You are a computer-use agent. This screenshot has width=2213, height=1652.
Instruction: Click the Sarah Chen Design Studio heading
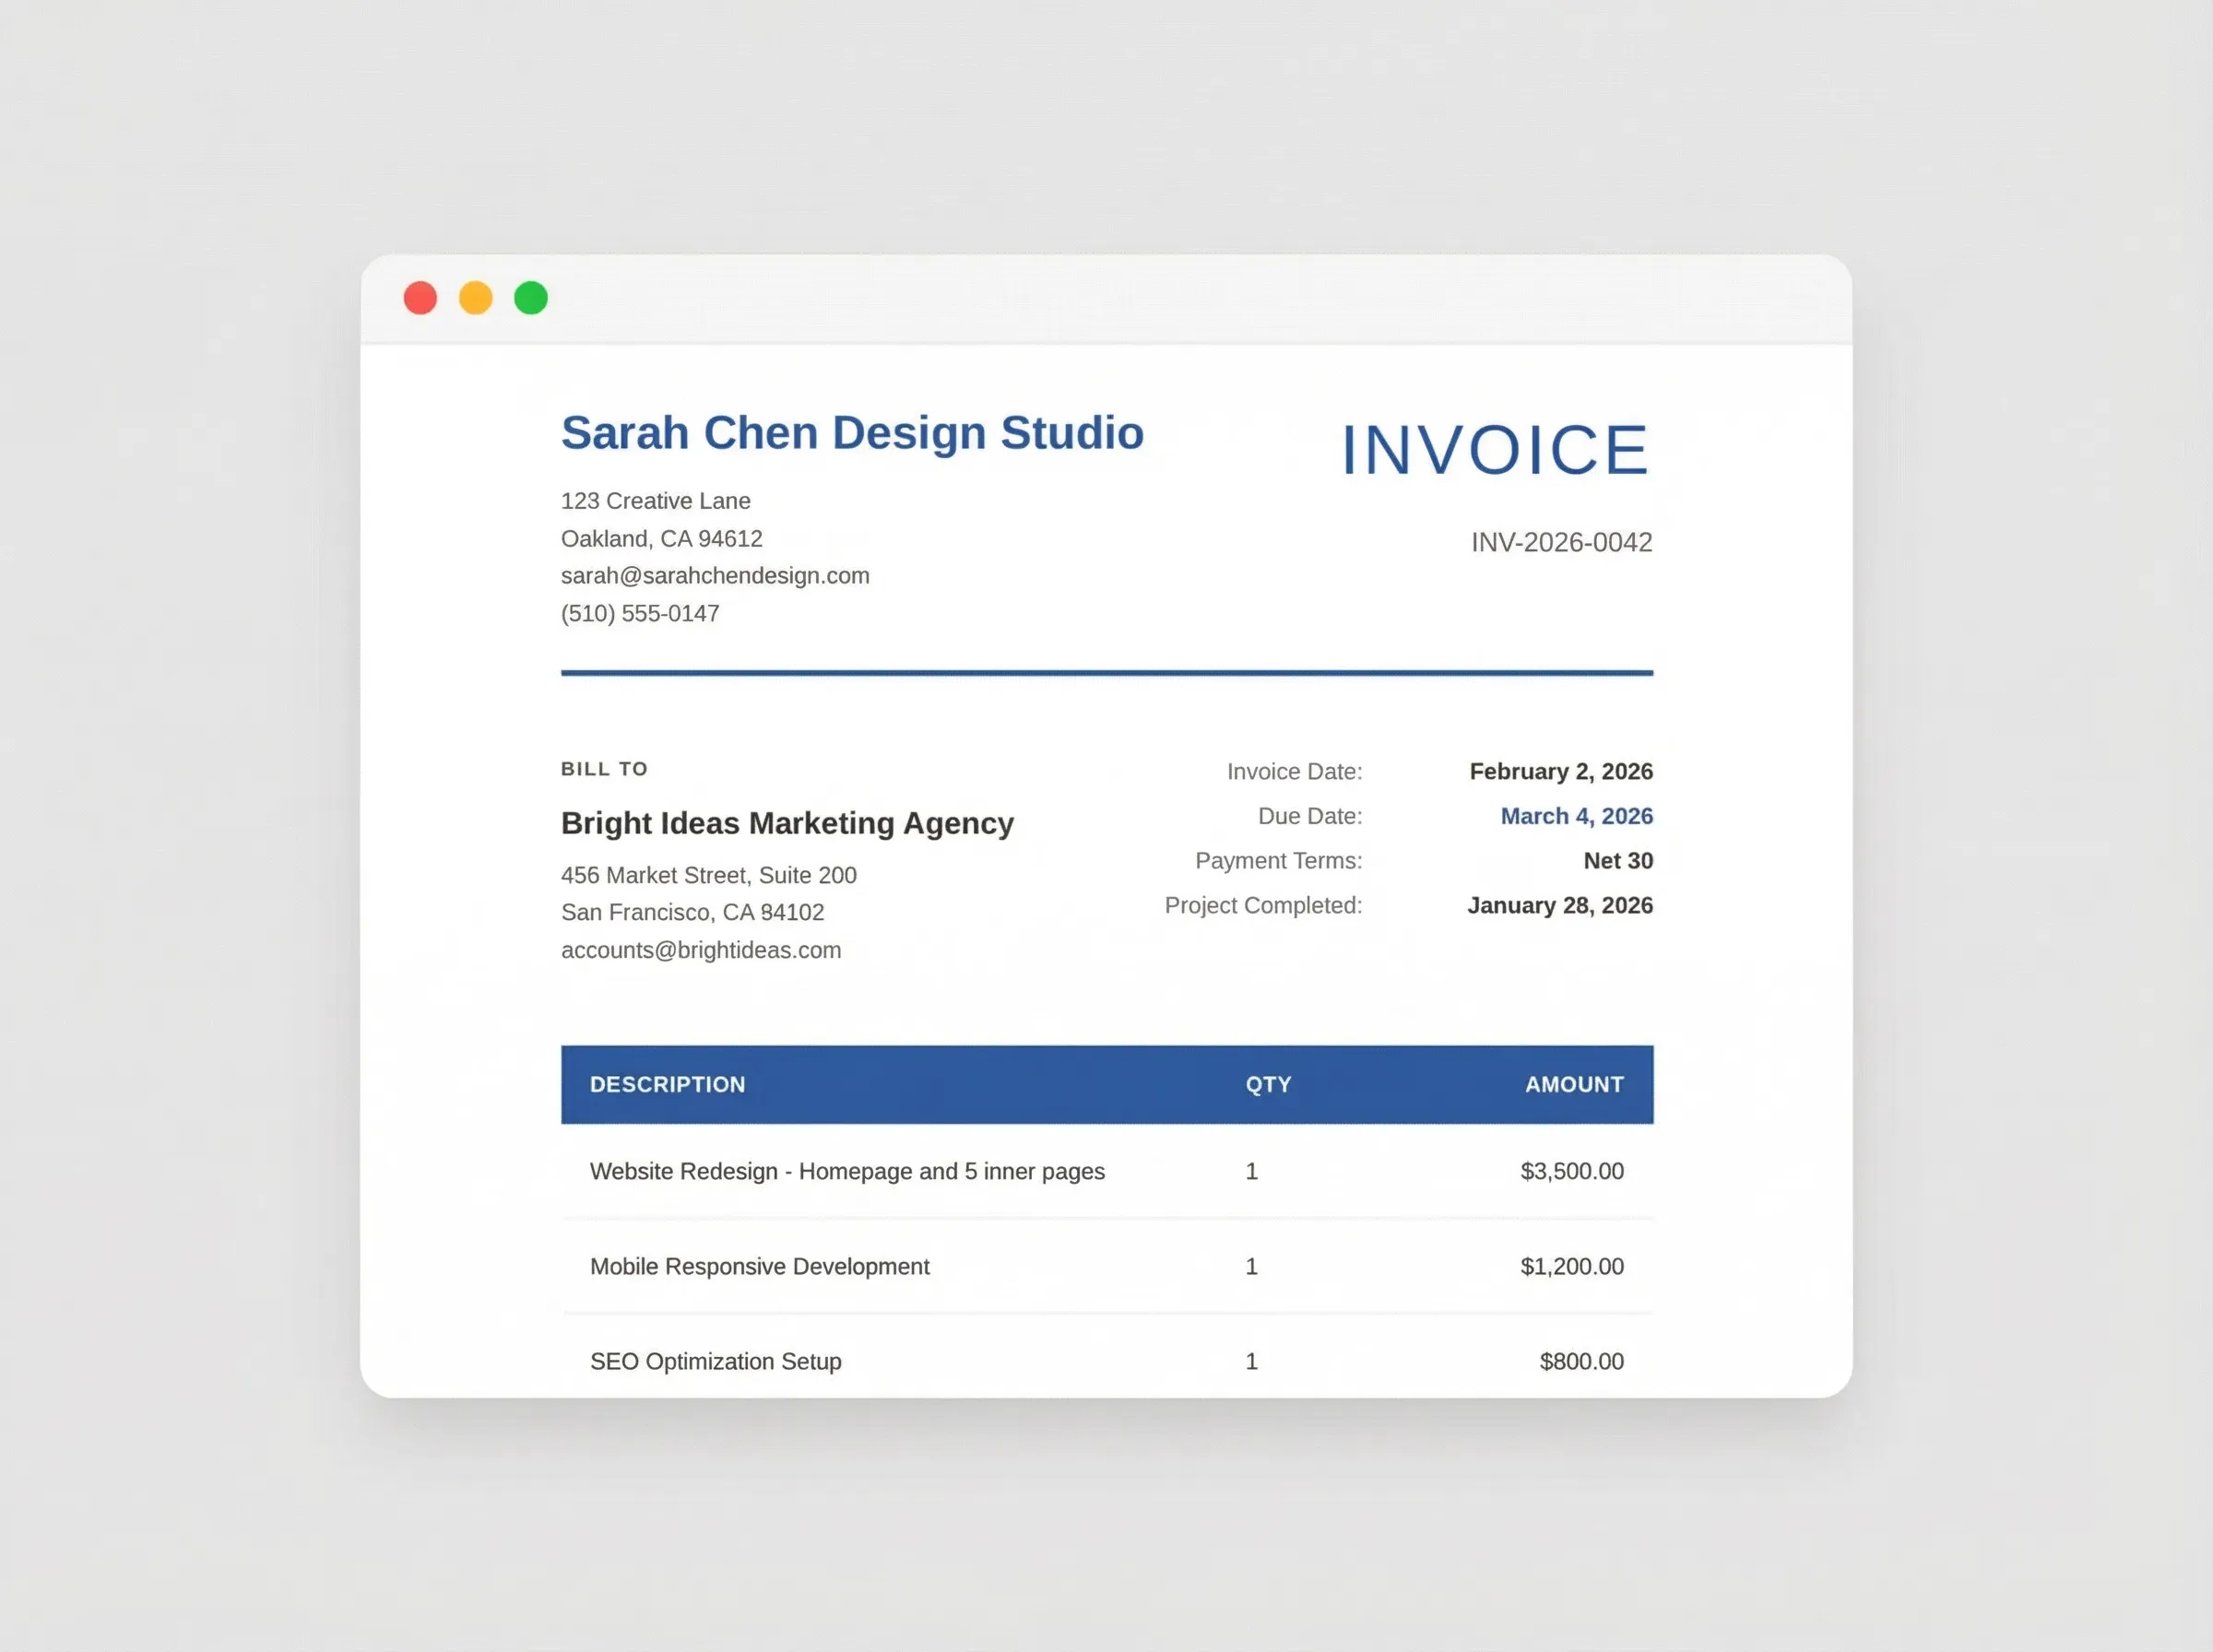pos(852,433)
